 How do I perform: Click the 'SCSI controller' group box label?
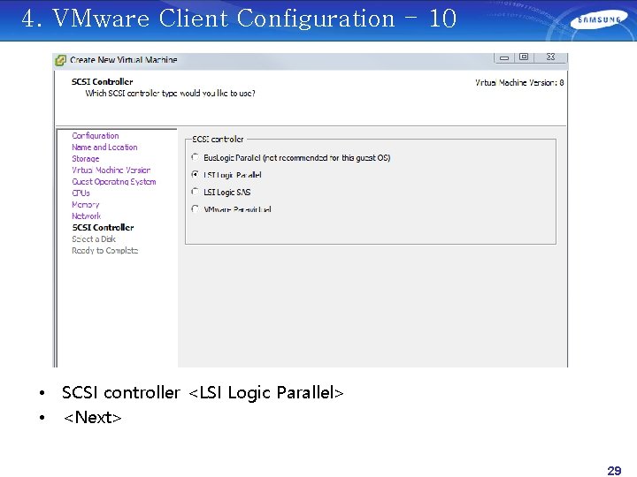218,140
